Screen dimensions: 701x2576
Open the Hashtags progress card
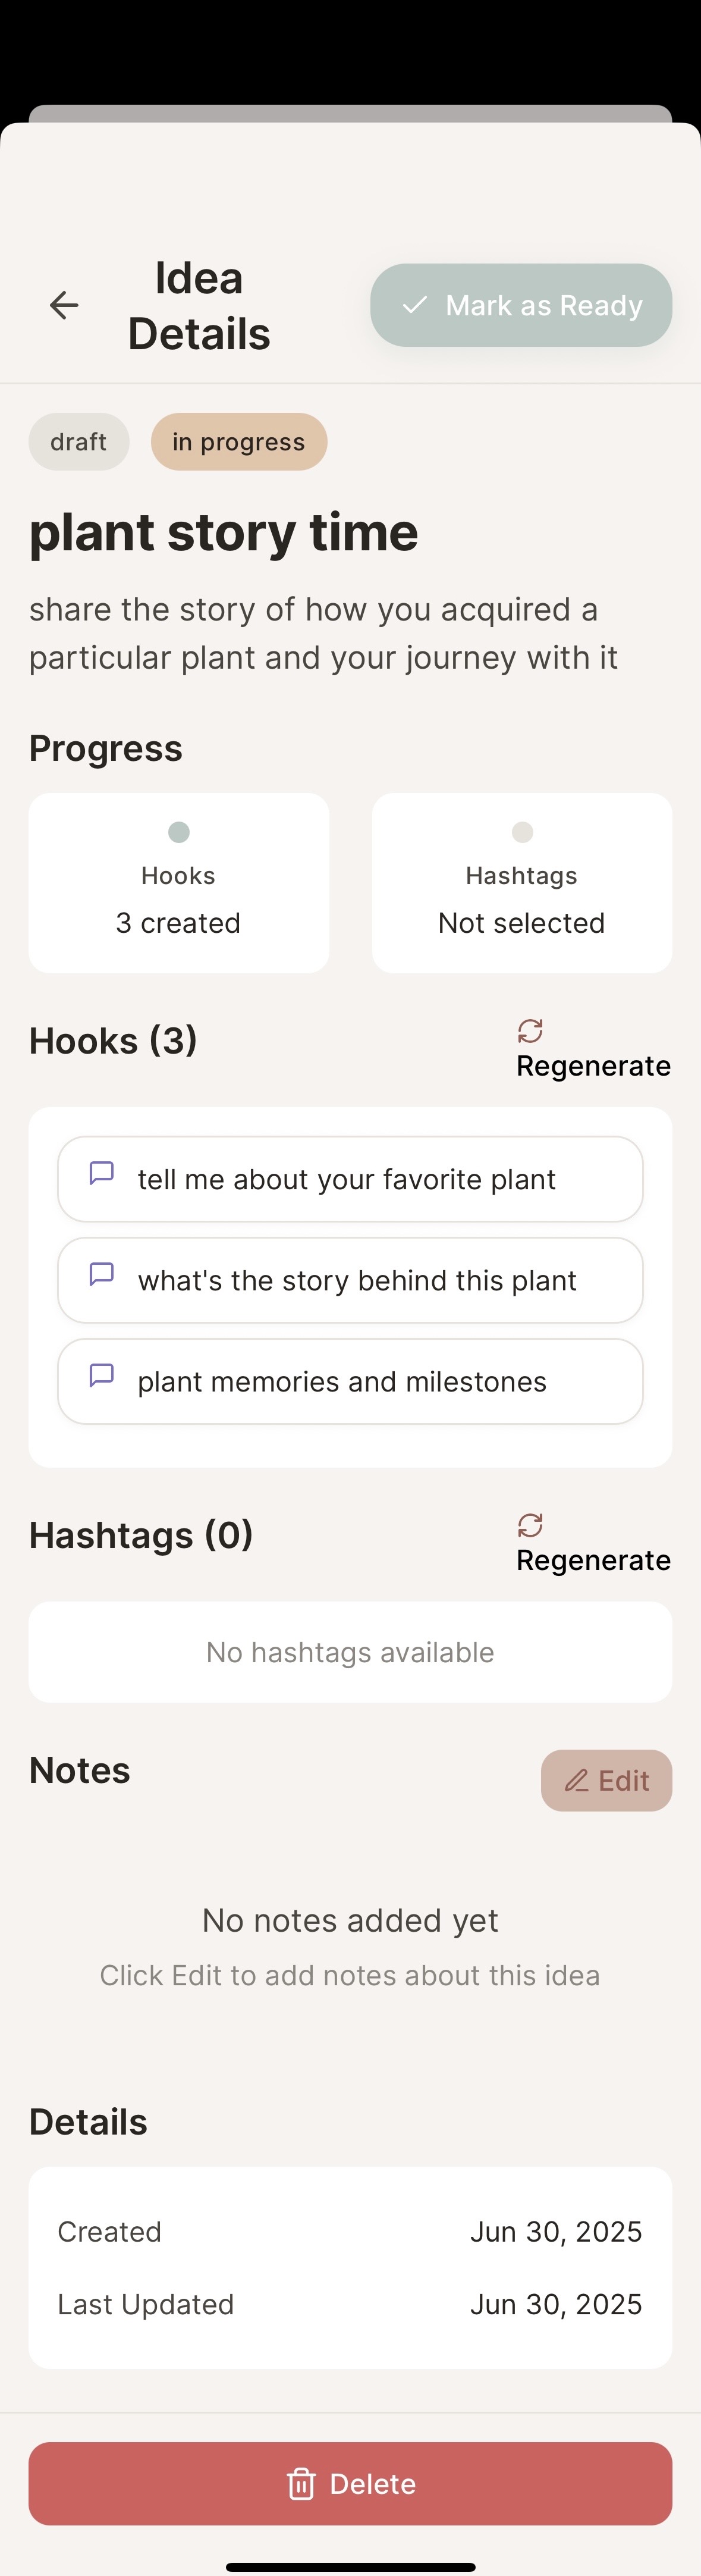click(521, 883)
